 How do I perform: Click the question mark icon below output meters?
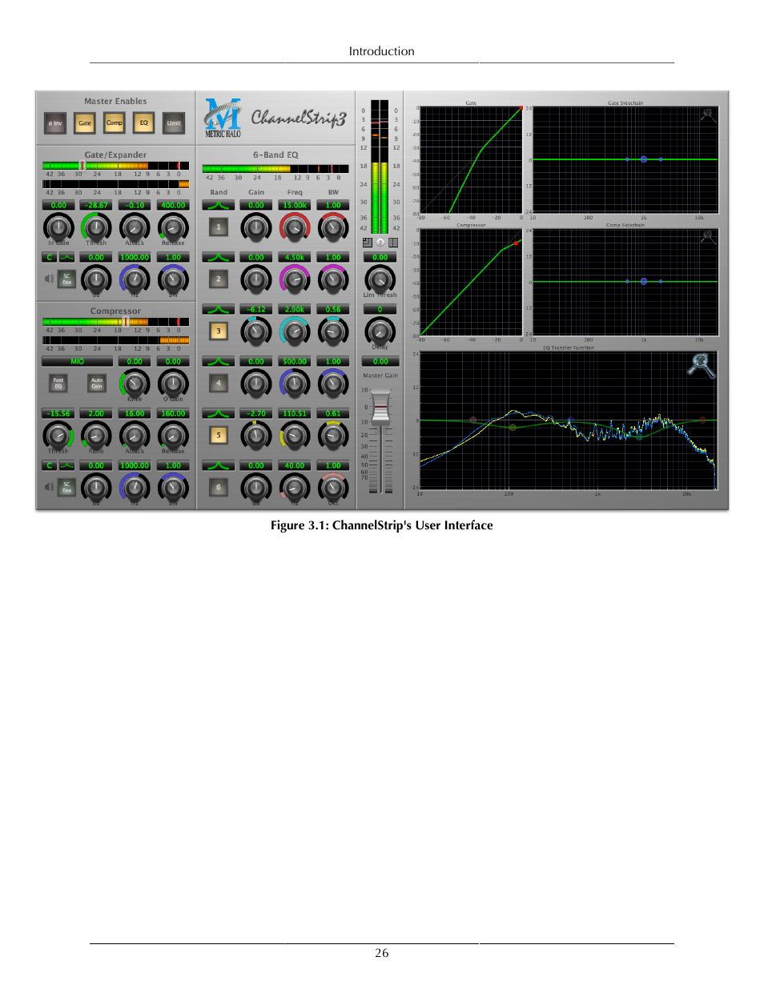pos(380,243)
